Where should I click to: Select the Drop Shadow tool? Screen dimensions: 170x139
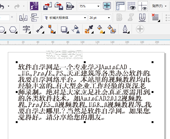(65, 30)
